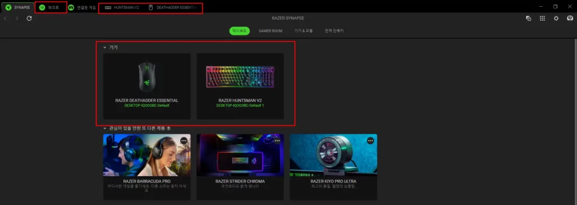Open the apps grid icon
577x205 pixels.
click(x=542, y=19)
